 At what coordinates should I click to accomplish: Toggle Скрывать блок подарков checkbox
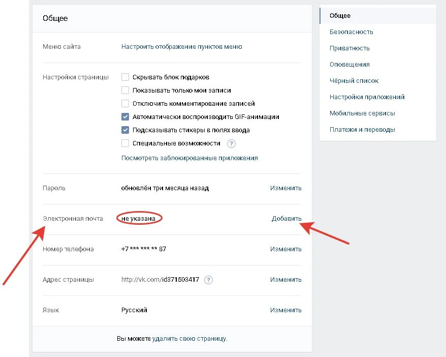pyautogui.click(x=125, y=77)
